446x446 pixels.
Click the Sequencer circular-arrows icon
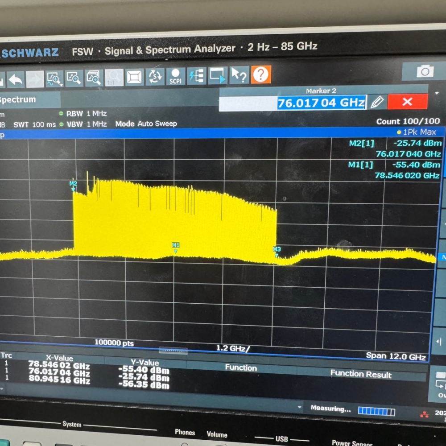click(155, 77)
